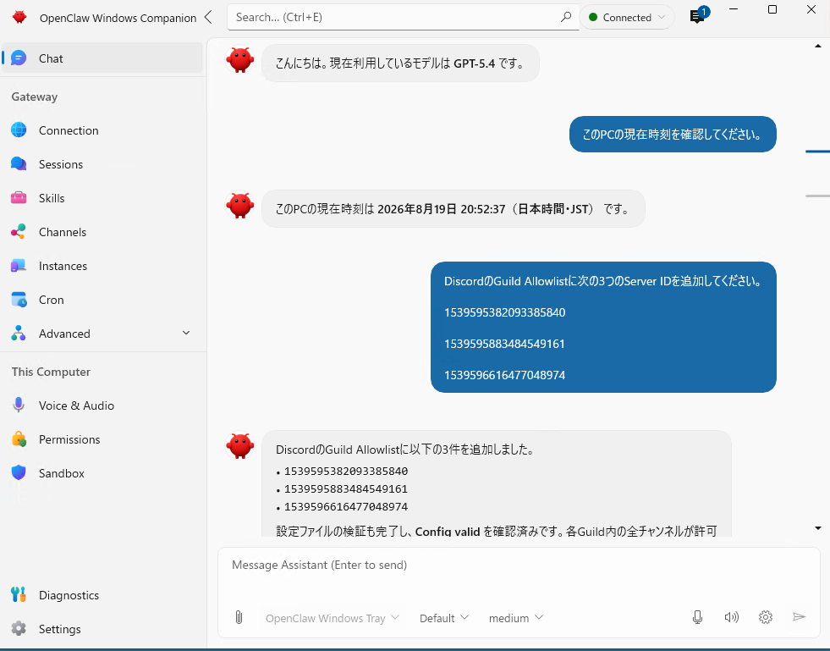
Task: Click bulleted ID 1539596616477048974 in assistant reply
Action: tap(346, 506)
